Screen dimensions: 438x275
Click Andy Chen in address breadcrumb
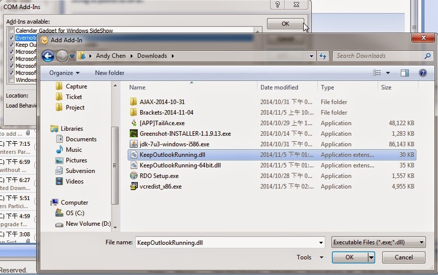tap(111, 56)
